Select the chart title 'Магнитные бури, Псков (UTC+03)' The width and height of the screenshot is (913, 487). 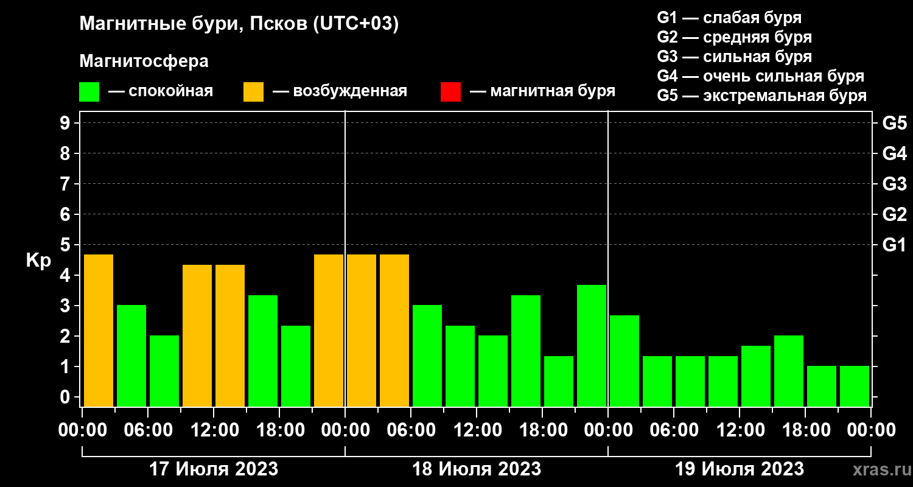[x=239, y=24]
